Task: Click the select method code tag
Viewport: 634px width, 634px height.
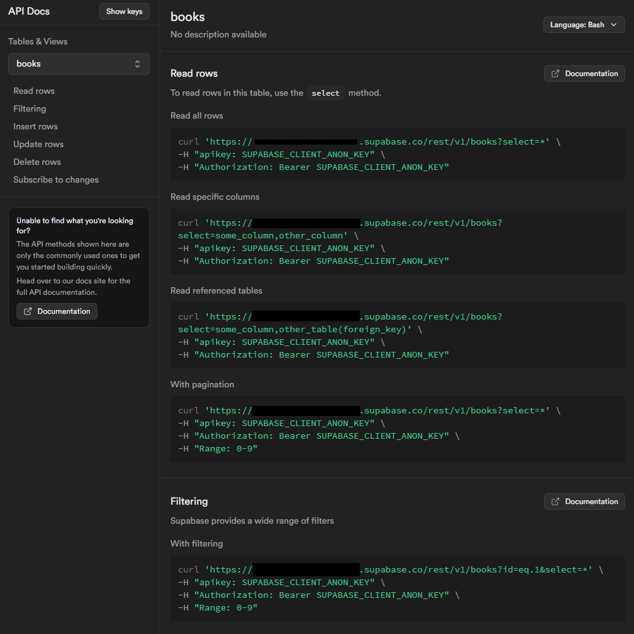Action: [326, 93]
